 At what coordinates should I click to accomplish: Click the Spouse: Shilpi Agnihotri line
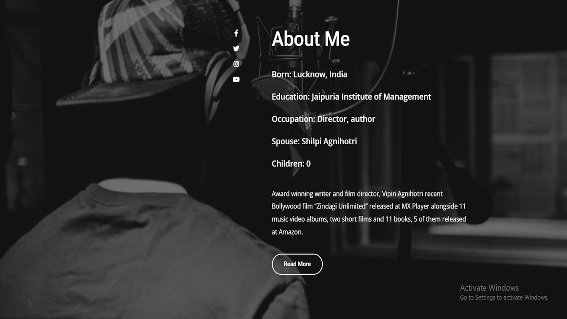point(314,142)
